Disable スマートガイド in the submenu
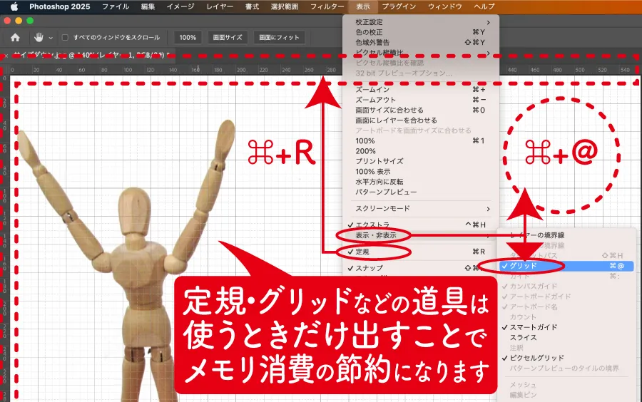This screenshot has height=402, width=642. click(533, 327)
